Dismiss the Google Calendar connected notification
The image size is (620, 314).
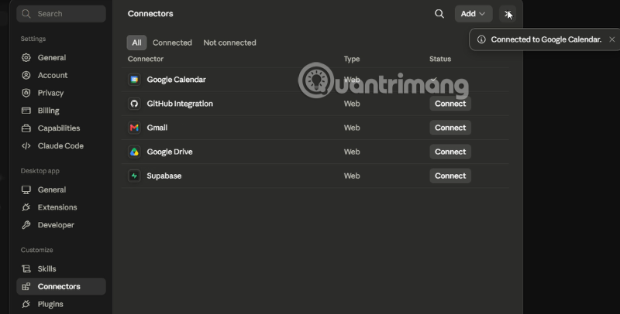coord(611,39)
